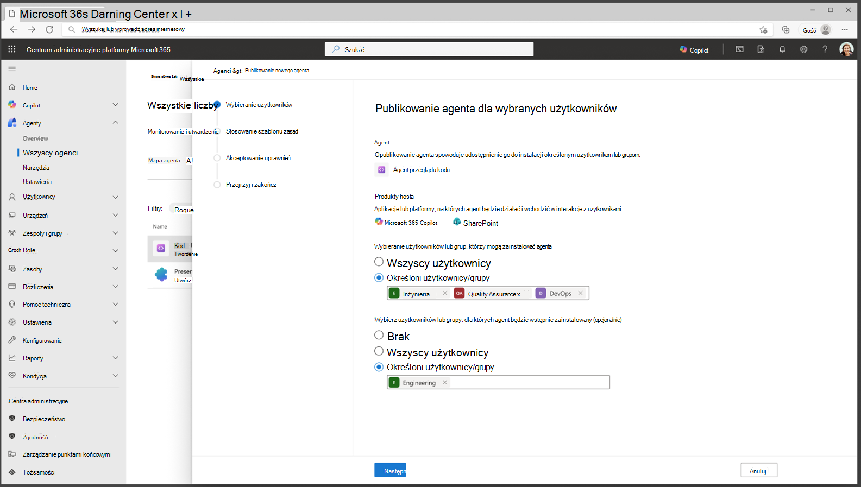
Task: Click the Anuluj button
Action: 758,470
